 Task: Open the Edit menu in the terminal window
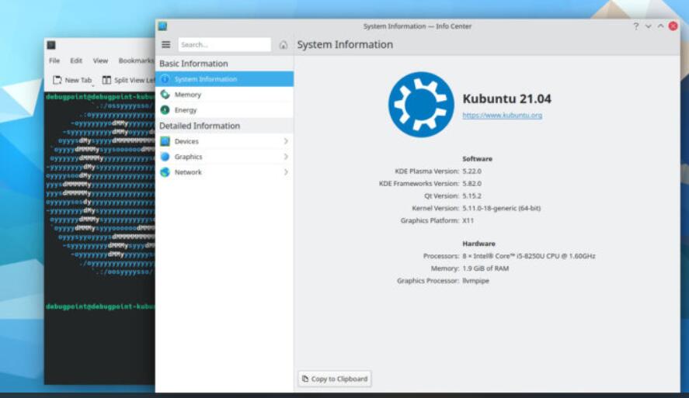(76, 61)
